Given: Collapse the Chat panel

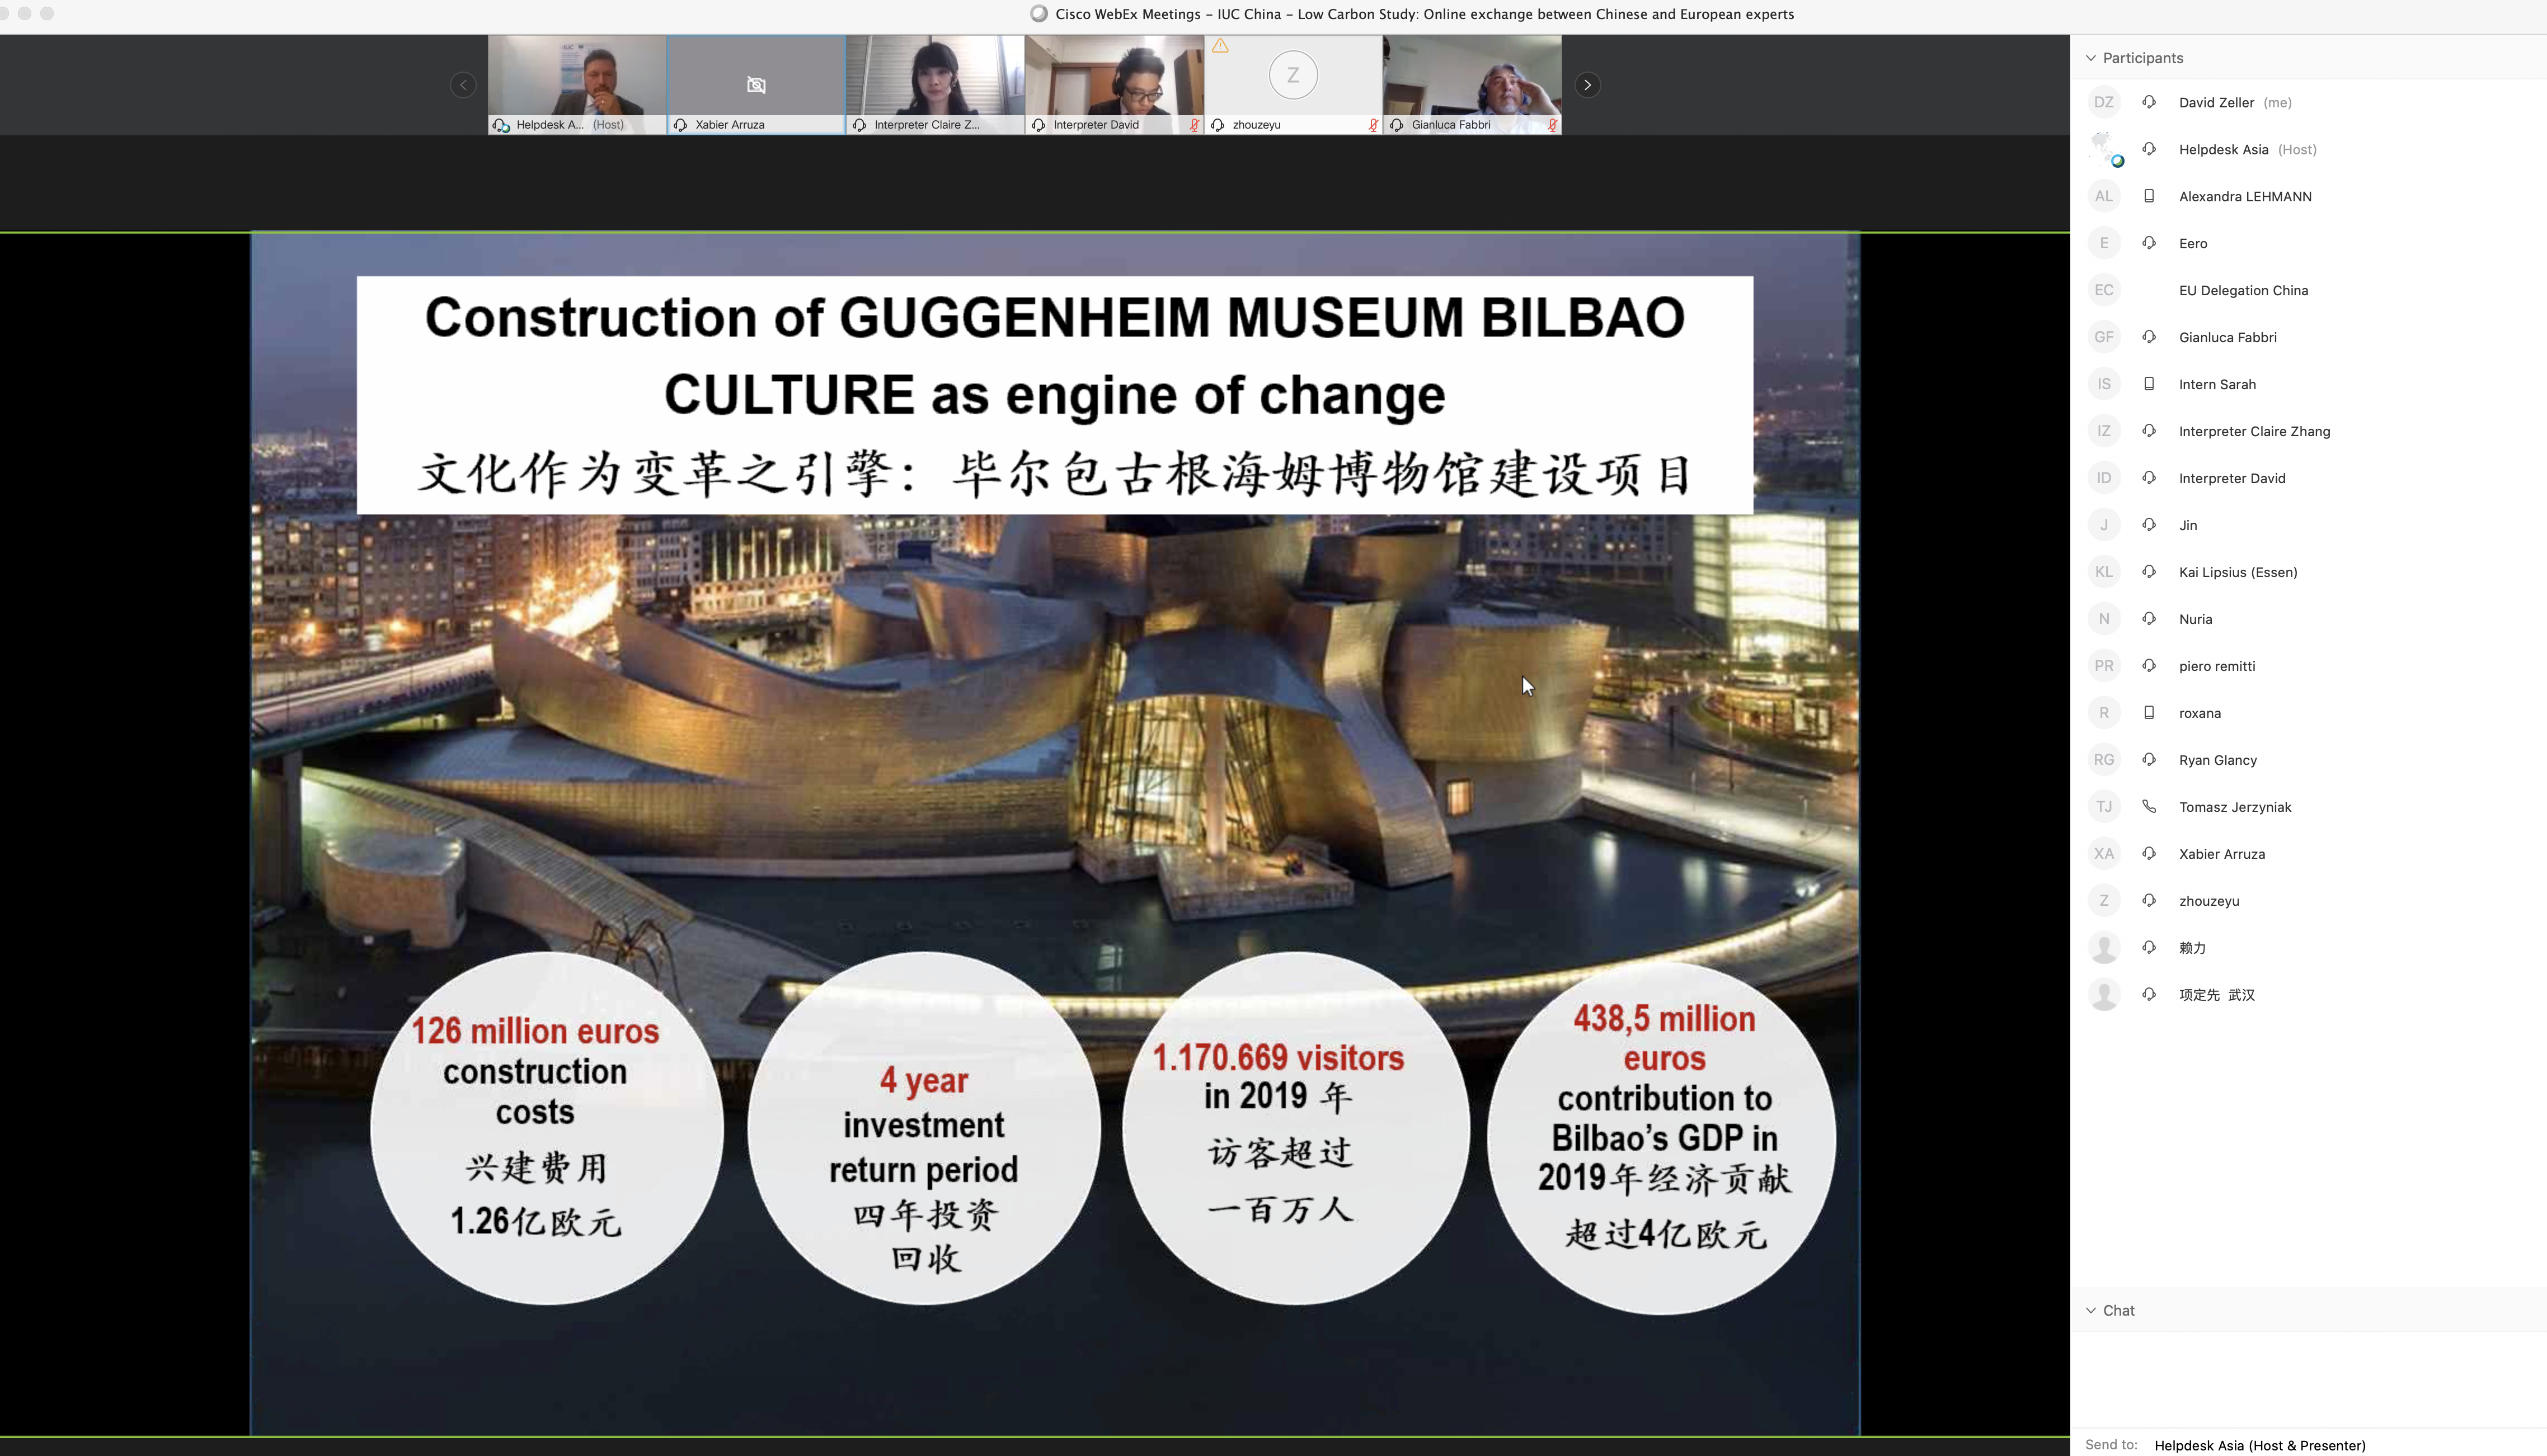Looking at the screenshot, I should 2091,1310.
